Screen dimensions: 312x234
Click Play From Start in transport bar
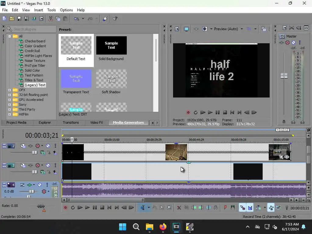[80, 208]
